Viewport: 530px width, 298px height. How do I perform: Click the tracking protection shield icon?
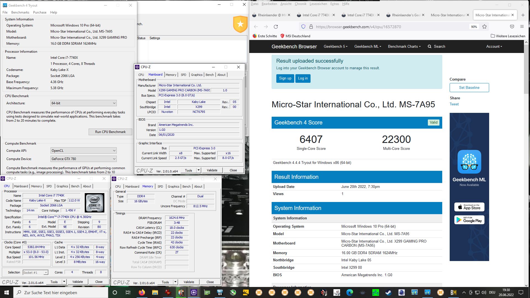303,27
